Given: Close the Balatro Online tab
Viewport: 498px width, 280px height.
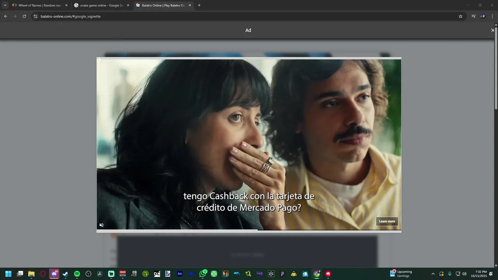Looking at the screenshot, I should coord(190,5).
